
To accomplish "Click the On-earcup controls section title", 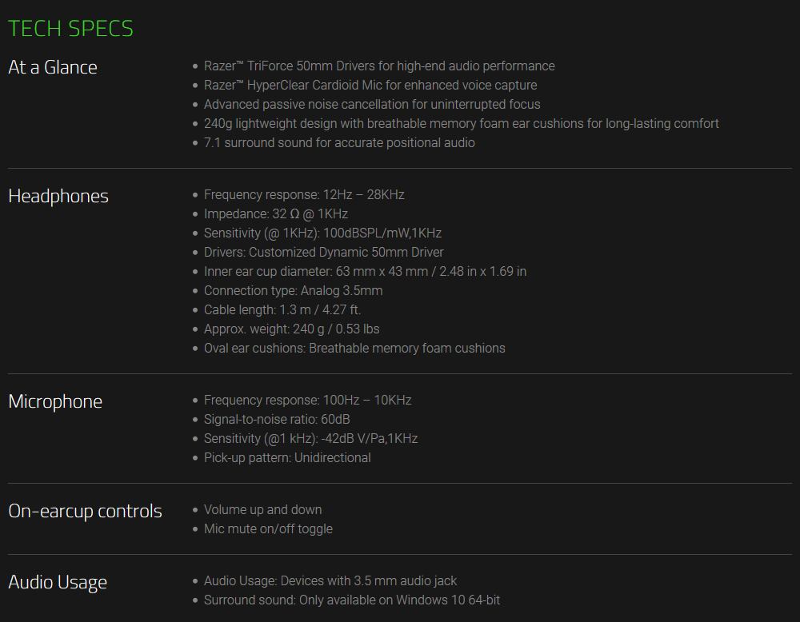I will (x=85, y=511).
